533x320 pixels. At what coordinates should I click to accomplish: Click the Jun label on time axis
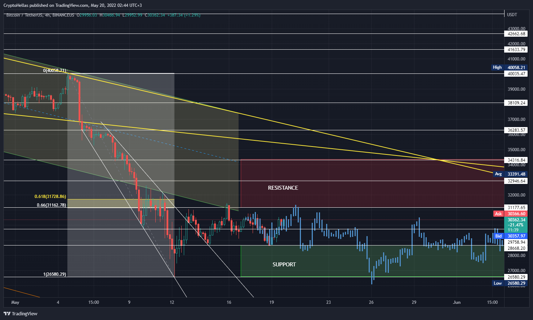(x=457, y=302)
